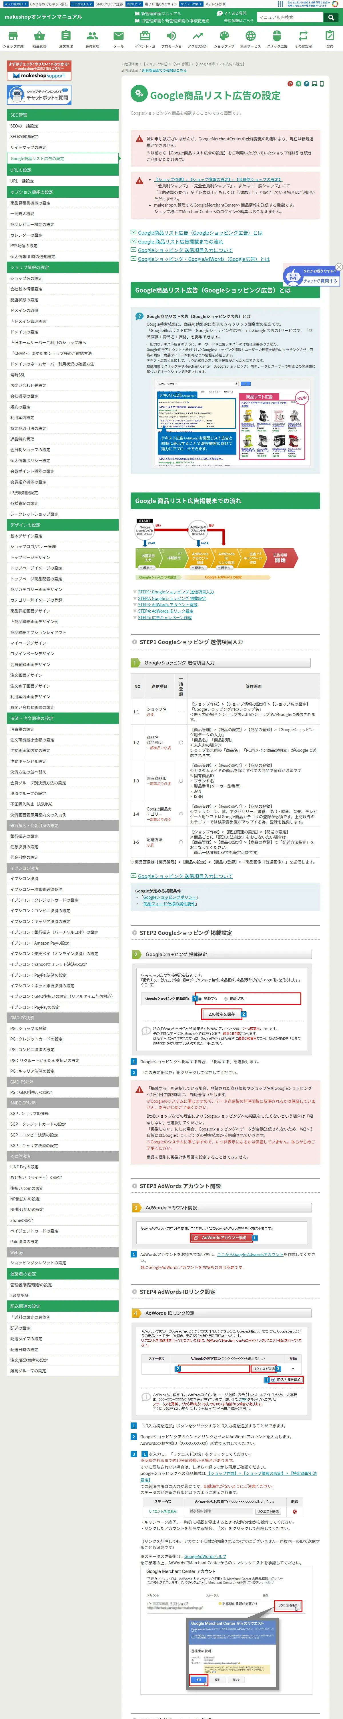This screenshot has width=343, height=1719.
Task: Close the チャットで質問する popup
Action: tap(338, 267)
